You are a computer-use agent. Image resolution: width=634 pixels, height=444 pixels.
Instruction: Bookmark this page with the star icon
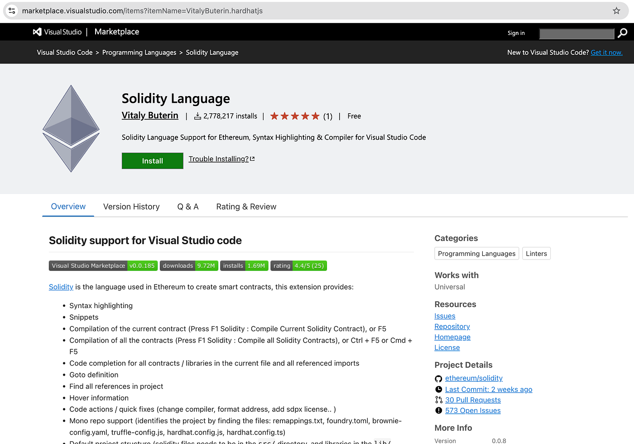[616, 11]
